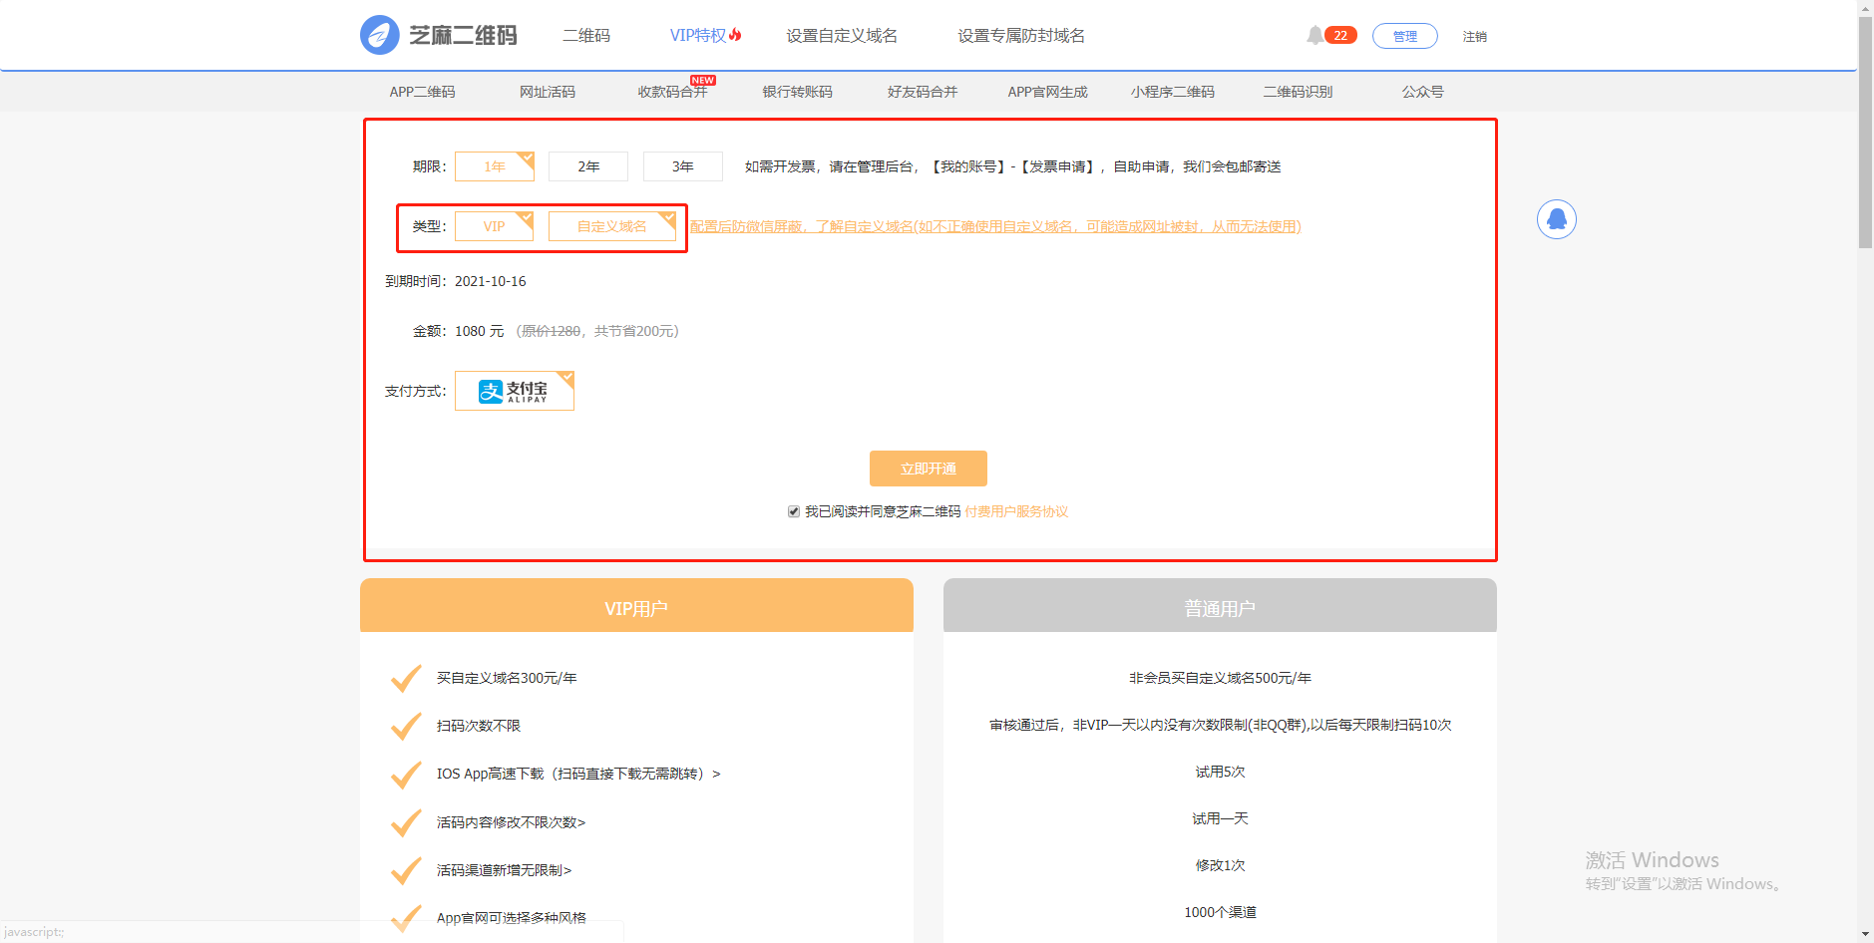Viewport: 1874px width, 943px height.
Task: Go to 设置专属防封域名 page
Action: click(1021, 36)
